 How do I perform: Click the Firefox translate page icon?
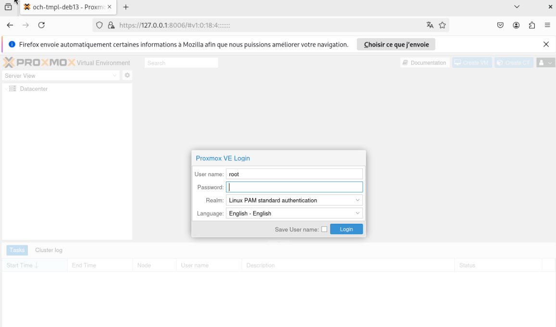[x=430, y=25]
